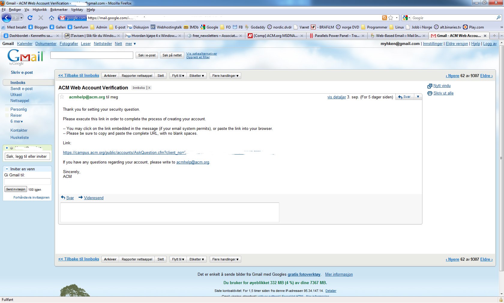Open the BRAFiLM bookmark
Image resolution: width=504 pixels, height=303 pixels.
pyautogui.click(x=322, y=27)
